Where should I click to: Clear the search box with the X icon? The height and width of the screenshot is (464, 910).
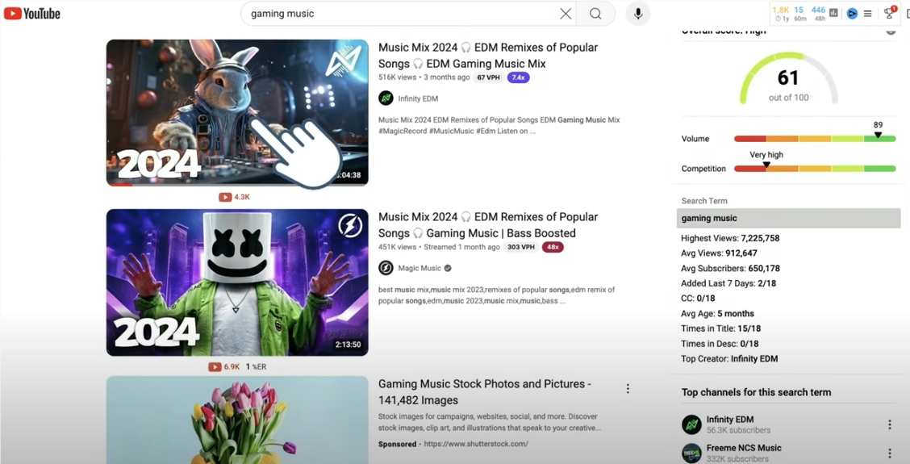[566, 14]
